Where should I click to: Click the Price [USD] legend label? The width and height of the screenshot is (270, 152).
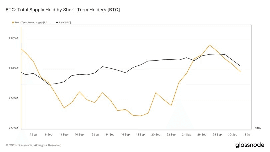coord(65,23)
